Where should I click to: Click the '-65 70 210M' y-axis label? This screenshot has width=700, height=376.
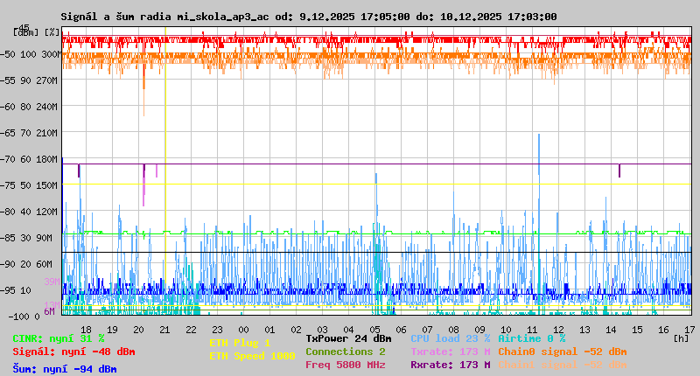point(29,134)
